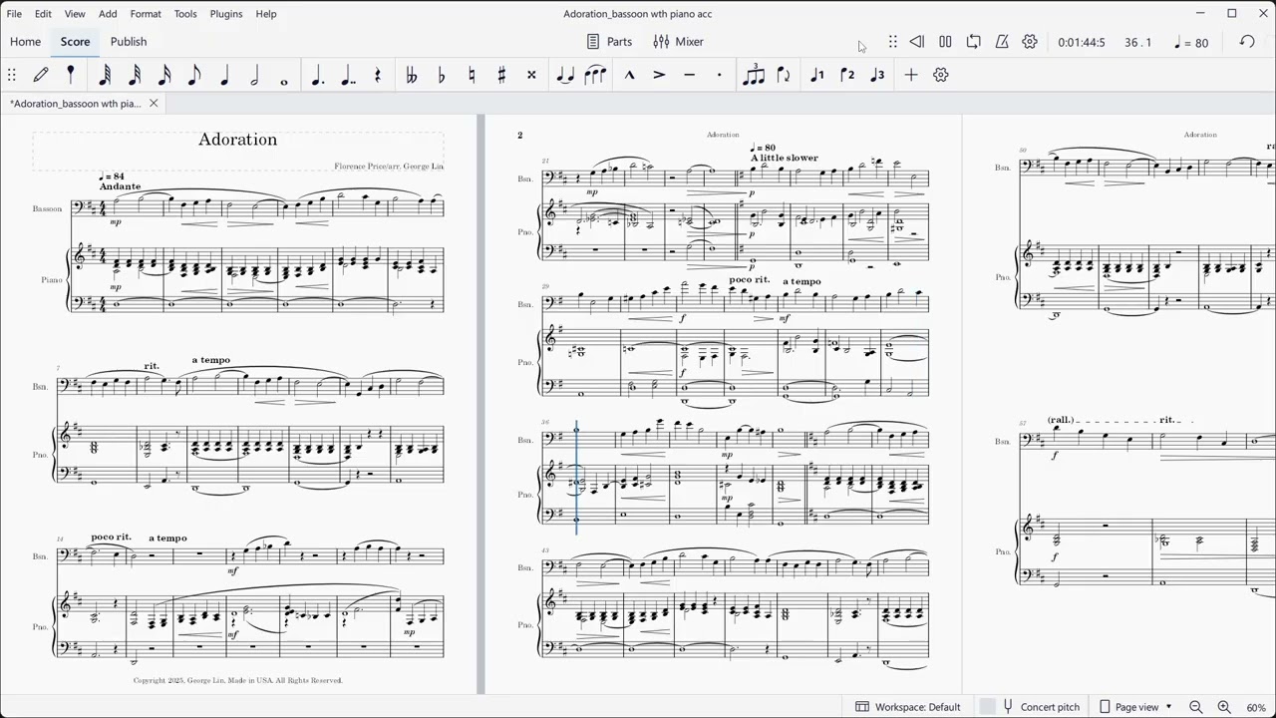Choose the quarter note duration

(x=224, y=75)
